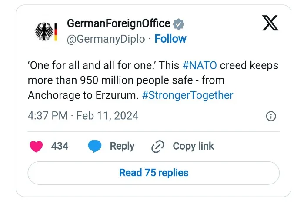Open the #NATO hashtag
Viewport: 307px width, 211px height.
click(200, 66)
